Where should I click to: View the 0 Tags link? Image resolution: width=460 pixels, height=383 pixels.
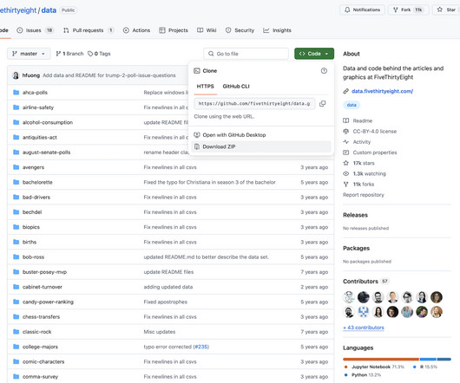(x=99, y=54)
